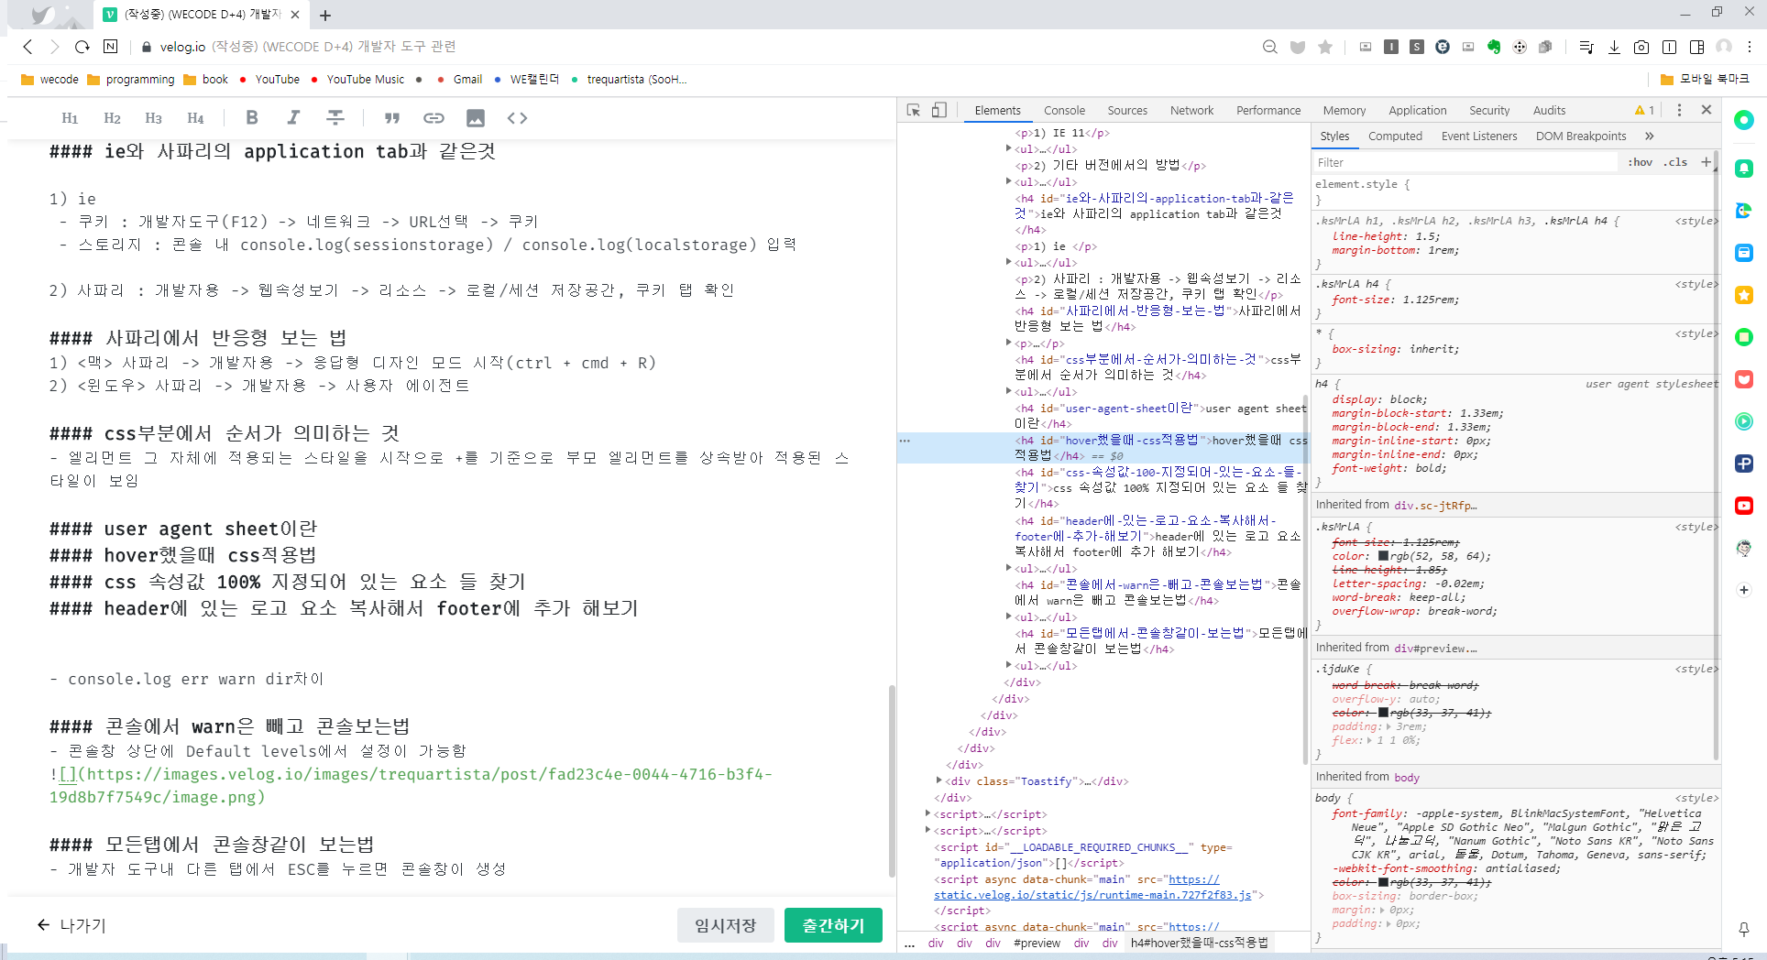Switch to Console tab in DevTools
Viewport: 1767px width, 960px height.
click(x=1064, y=110)
